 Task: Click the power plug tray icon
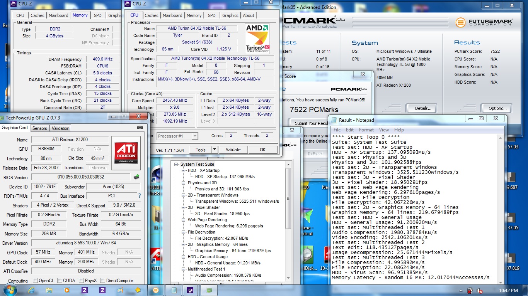(x=470, y=291)
